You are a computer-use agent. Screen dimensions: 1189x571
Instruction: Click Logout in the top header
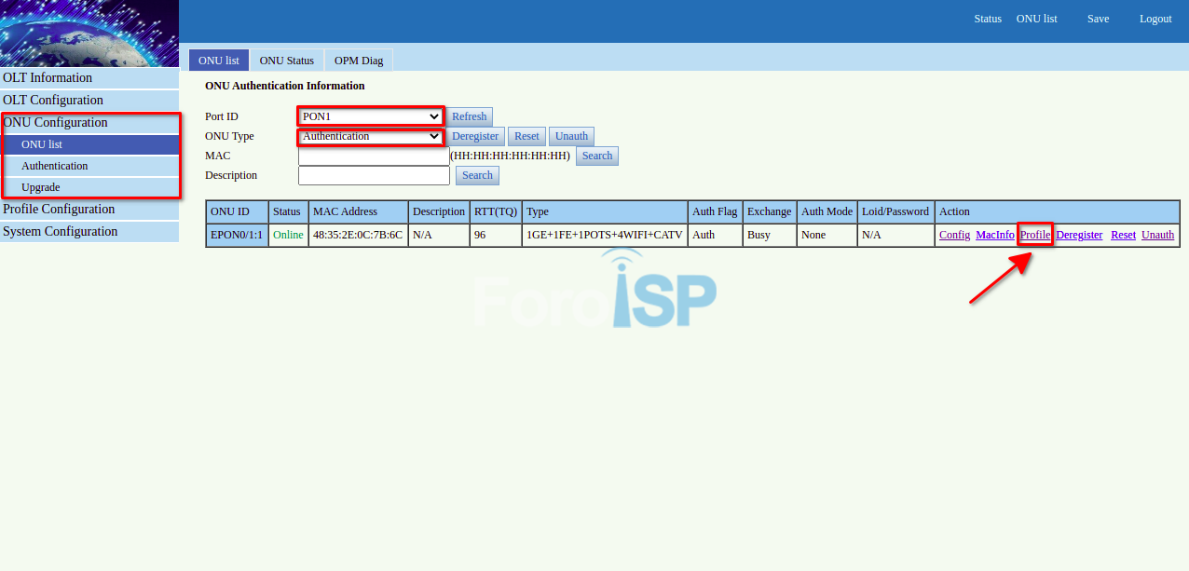pos(1155,19)
